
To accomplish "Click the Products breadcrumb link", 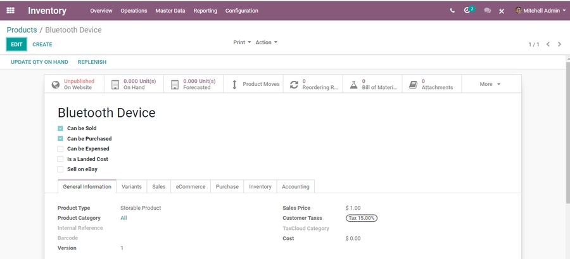I will coord(22,30).
